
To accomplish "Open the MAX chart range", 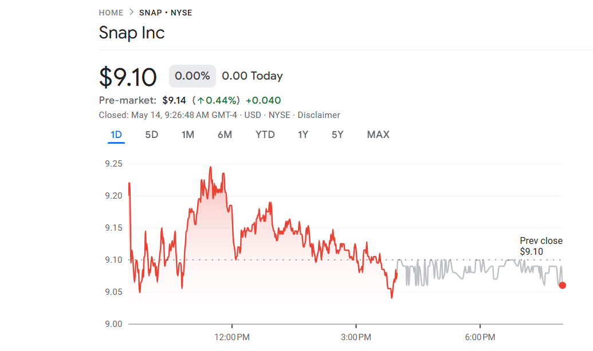I will pos(378,135).
